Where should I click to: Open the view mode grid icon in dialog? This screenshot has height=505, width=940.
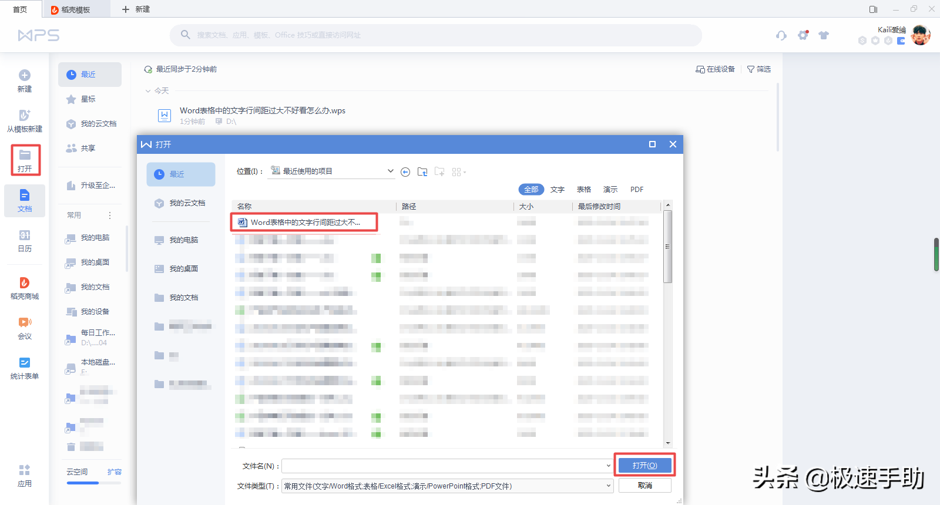459,172
